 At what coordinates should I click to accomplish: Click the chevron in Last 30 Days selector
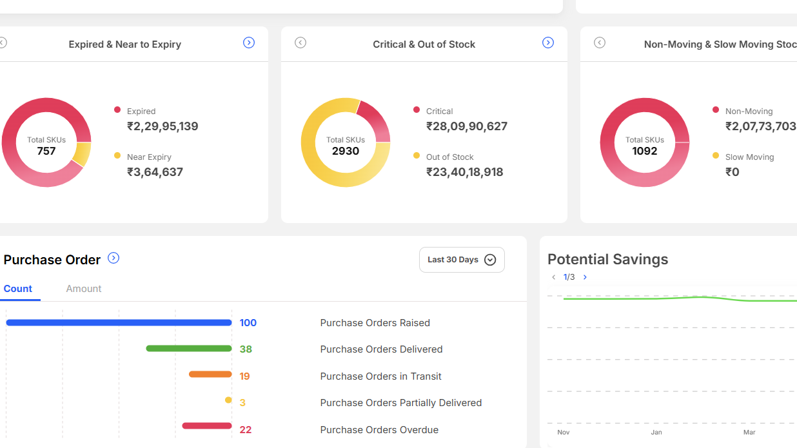pyautogui.click(x=490, y=260)
